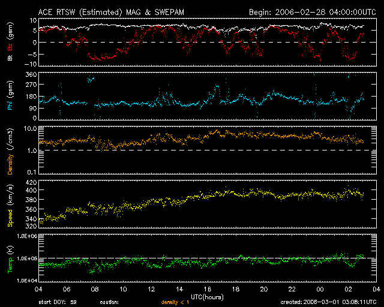Click the 'Begin: 2006-02-28 04:00:00UTC' header text

pos(313,12)
